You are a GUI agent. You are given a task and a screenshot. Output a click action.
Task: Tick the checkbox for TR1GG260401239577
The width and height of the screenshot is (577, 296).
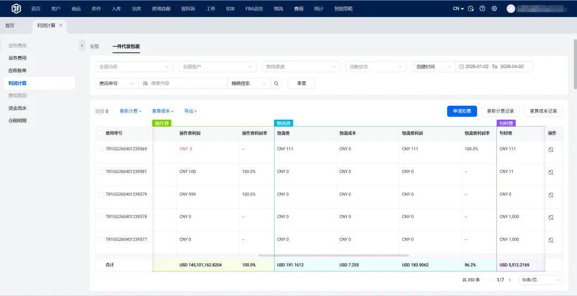pos(100,239)
